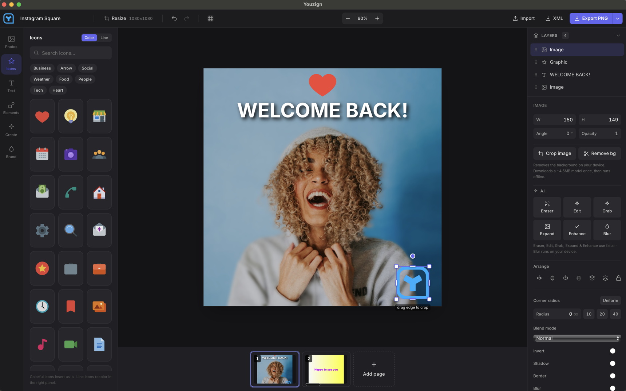Image resolution: width=626 pixels, height=391 pixels.
Task: Insert the red heart icon
Action: tap(42, 116)
